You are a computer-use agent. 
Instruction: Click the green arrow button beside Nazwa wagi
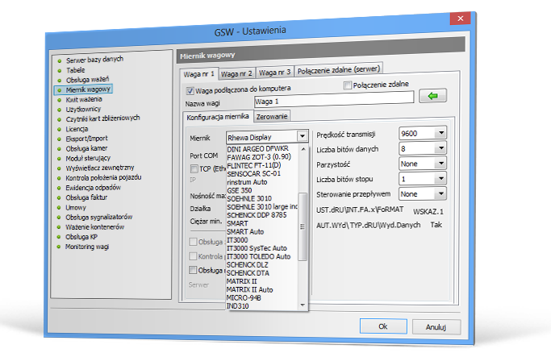[436, 97]
